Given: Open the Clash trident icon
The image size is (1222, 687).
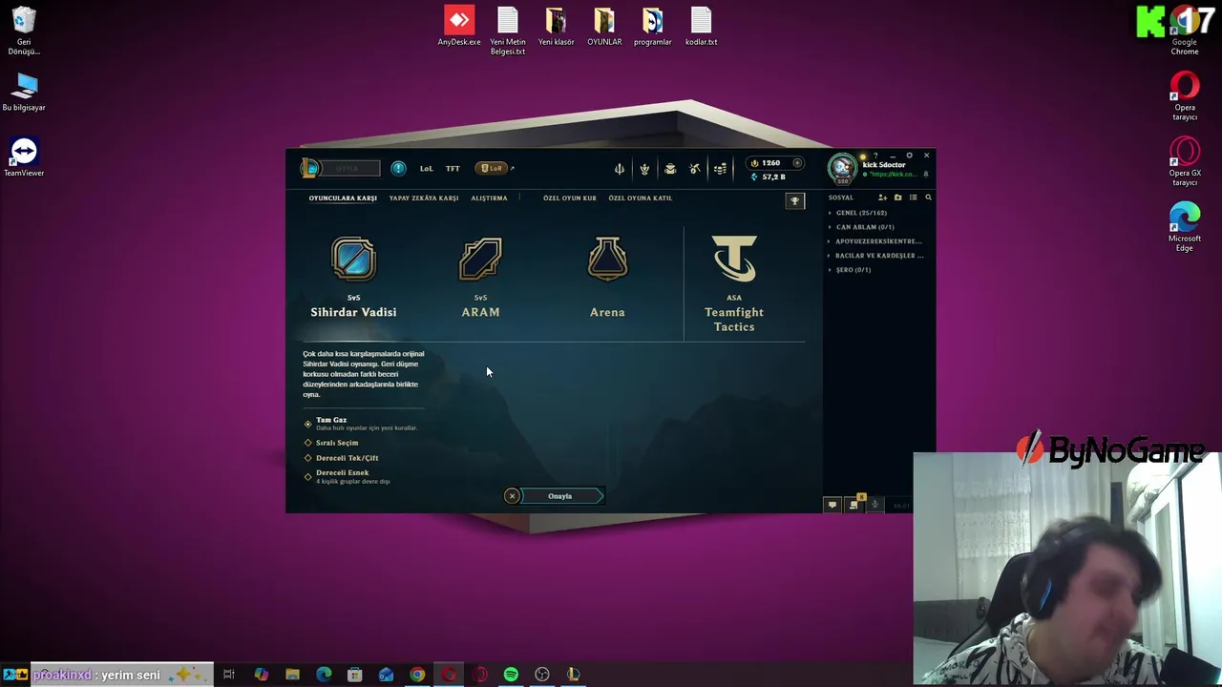Looking at the screenshot, I should (x=620, y=169).
